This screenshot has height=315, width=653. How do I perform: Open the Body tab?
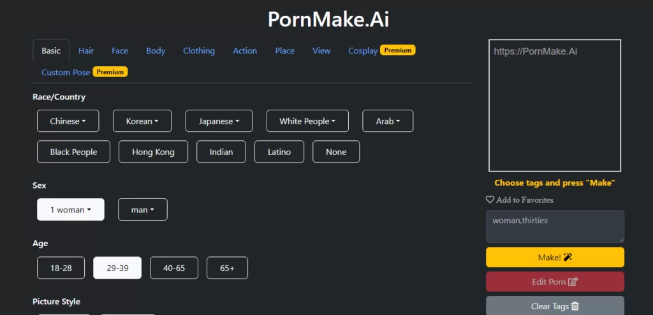(x=156, y=50)
